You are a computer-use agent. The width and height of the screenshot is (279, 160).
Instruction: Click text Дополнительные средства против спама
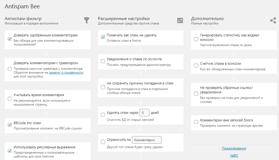coord(128,23)
